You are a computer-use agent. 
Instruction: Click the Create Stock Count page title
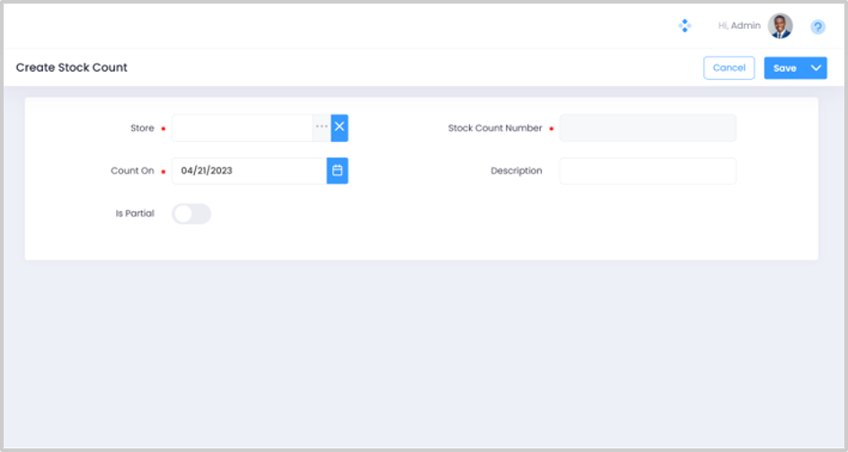(72, 67)
